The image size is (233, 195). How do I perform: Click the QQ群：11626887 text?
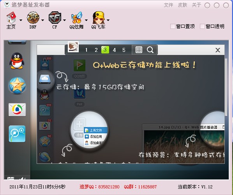pyautogui.click(x=140, y=187)
